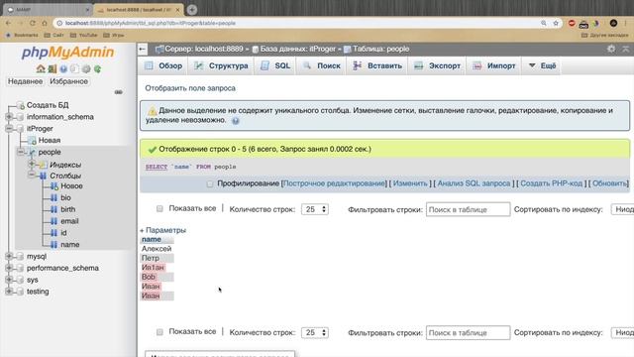The height and width of the screenshot is (357, 634).
Task: Click Создать PHP-код link
Action: pyautogui.click(x=551, y=183)
